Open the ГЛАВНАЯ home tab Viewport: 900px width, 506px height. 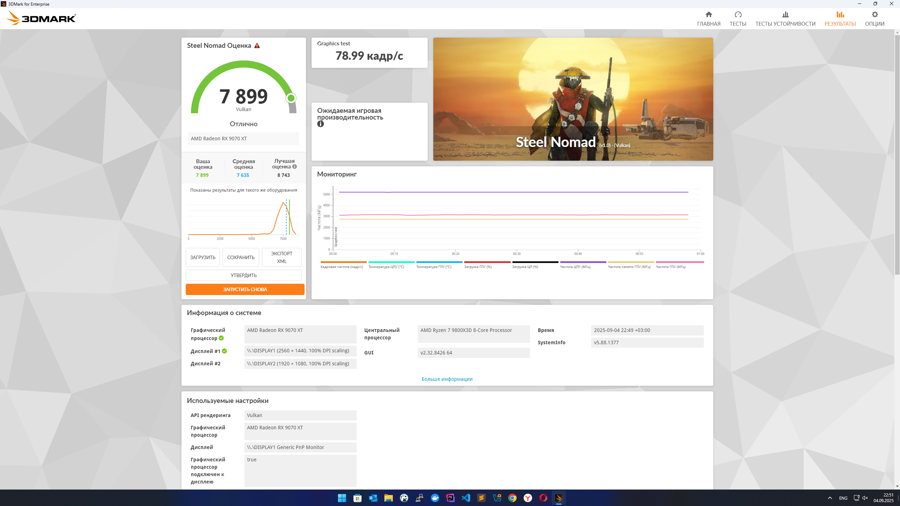(x=708, y=19)
